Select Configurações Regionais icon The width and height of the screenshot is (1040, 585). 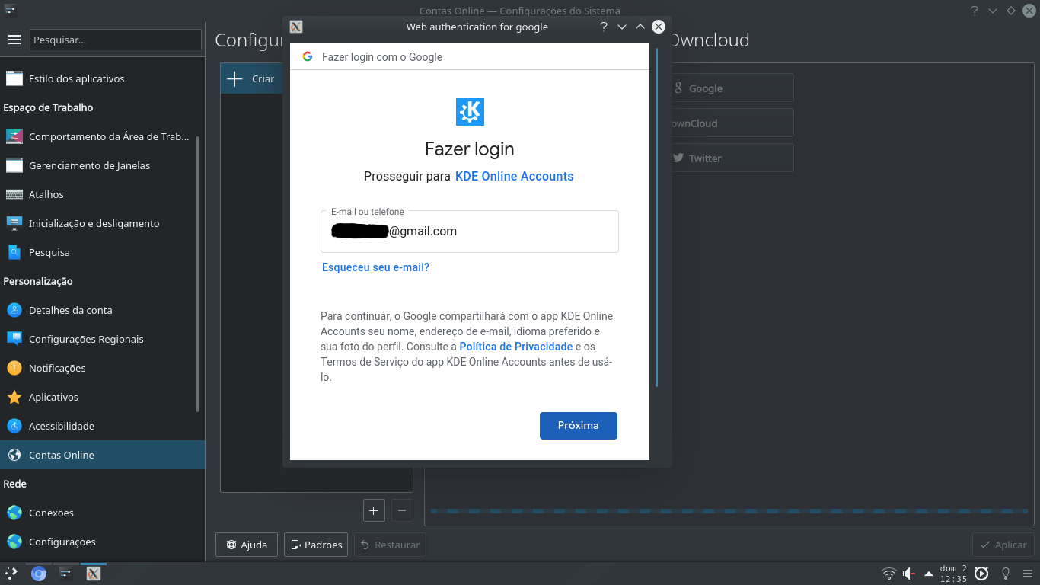[x=14, y=339]
